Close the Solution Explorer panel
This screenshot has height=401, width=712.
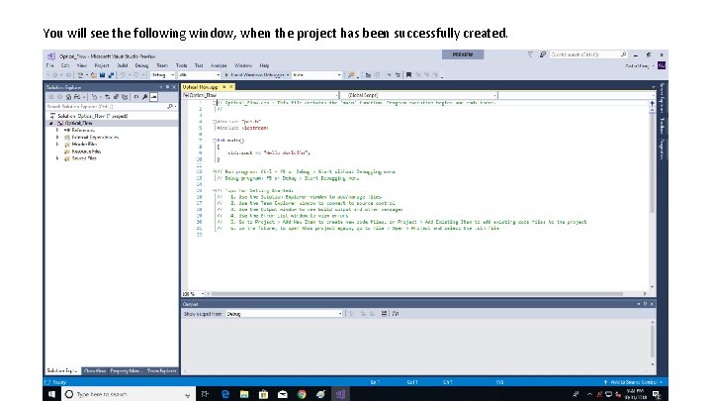pyautogui.click(x=174, y=87)
